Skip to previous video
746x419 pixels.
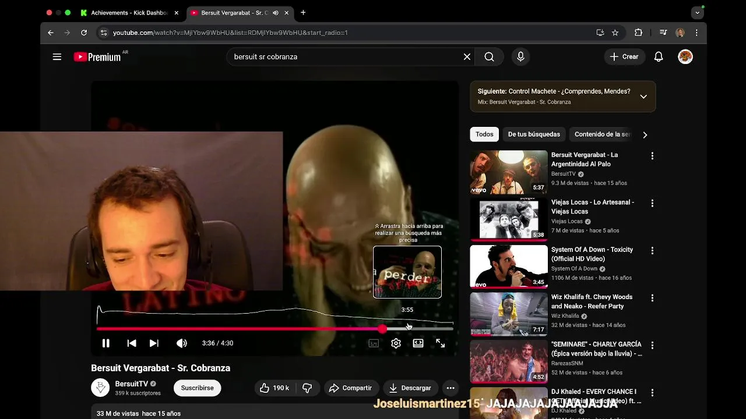(x=132, y=343)
